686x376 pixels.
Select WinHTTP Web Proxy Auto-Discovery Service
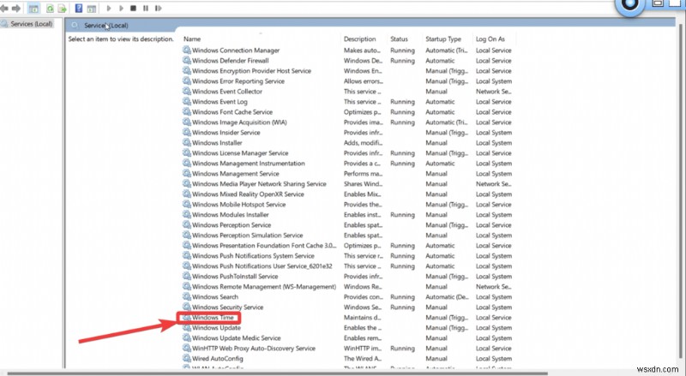coord(253,349)
